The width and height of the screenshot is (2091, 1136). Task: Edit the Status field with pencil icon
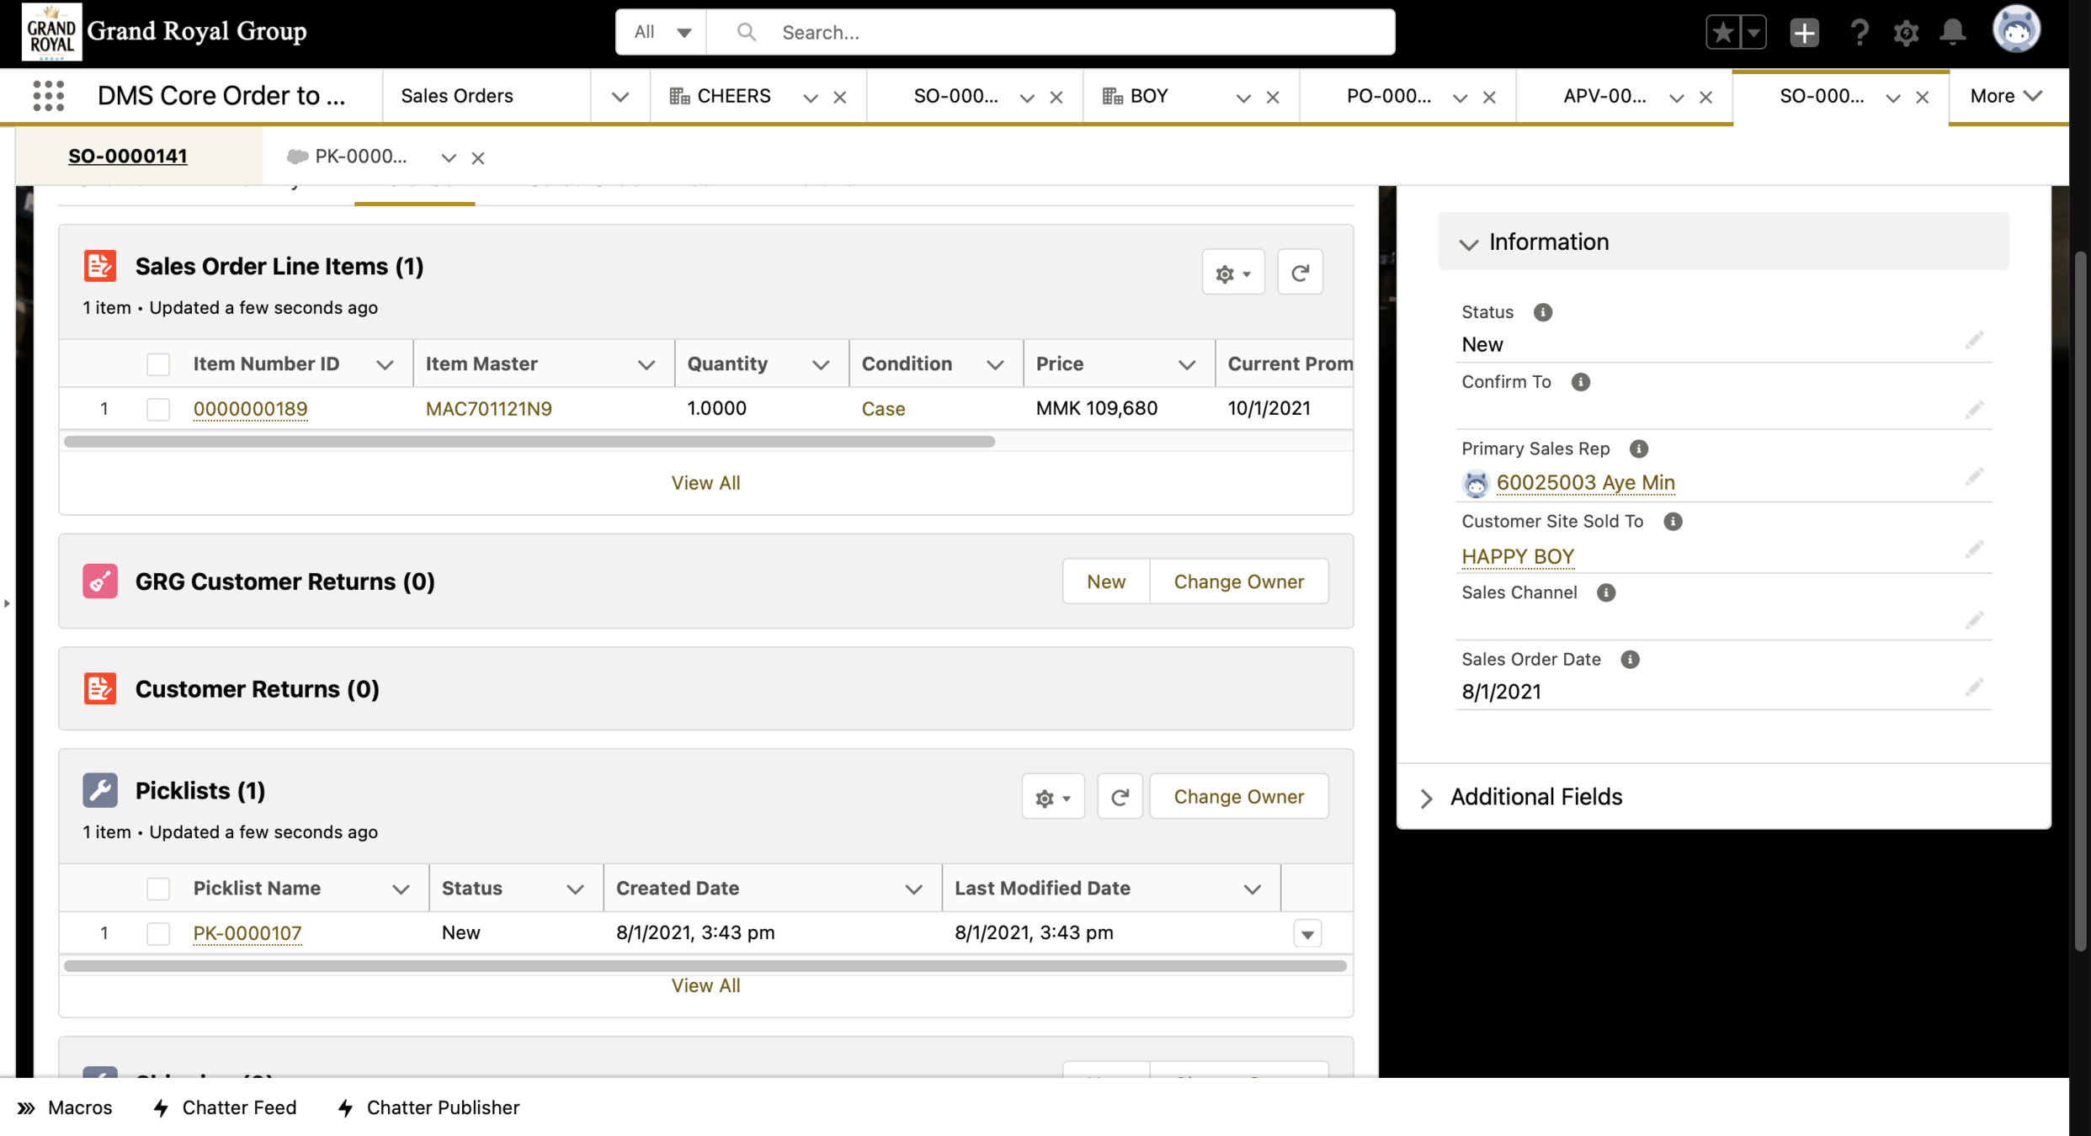(x=1974, y=340)
